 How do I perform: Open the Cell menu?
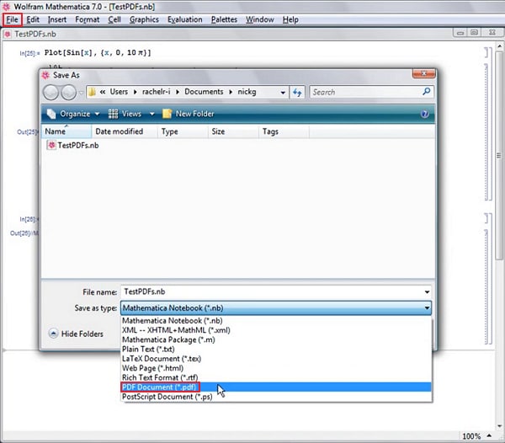(114, 19)
